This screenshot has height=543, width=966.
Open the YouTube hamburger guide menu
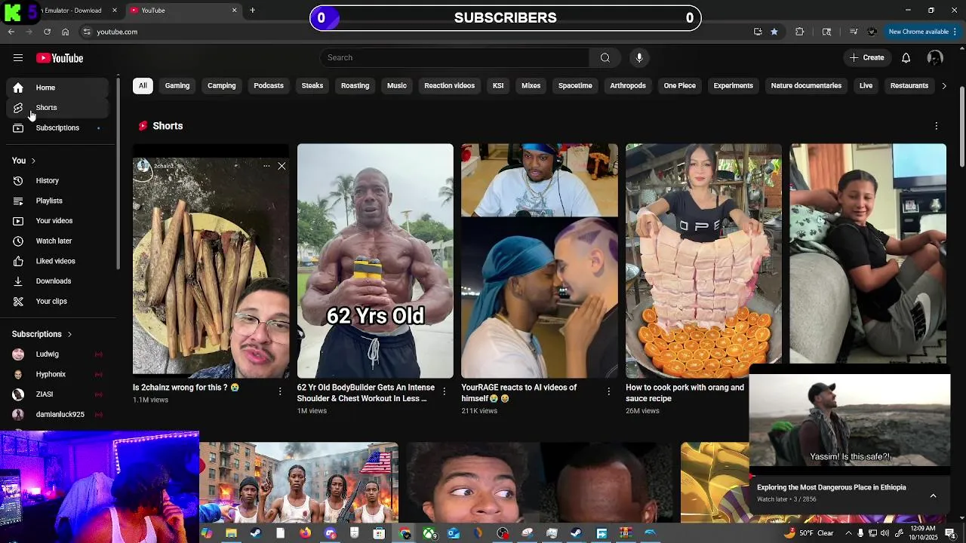(x=18, y=58)
